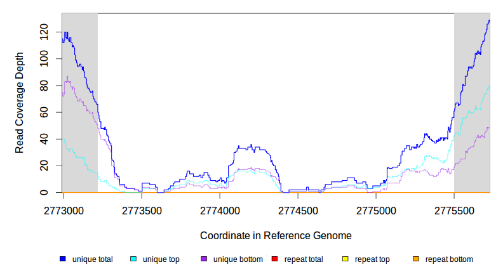The width and height of the screenshot is (503, 274).
Task: Click the red "repeat total" legend swatch
Action: [274, 259]
